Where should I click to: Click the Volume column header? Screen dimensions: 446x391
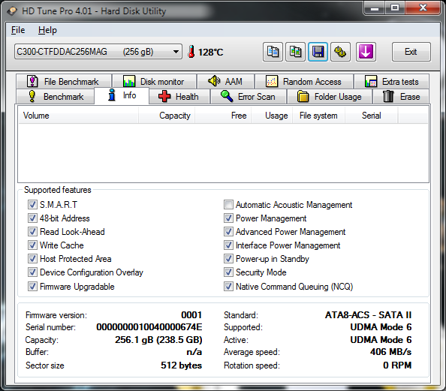tap(79, 116)
